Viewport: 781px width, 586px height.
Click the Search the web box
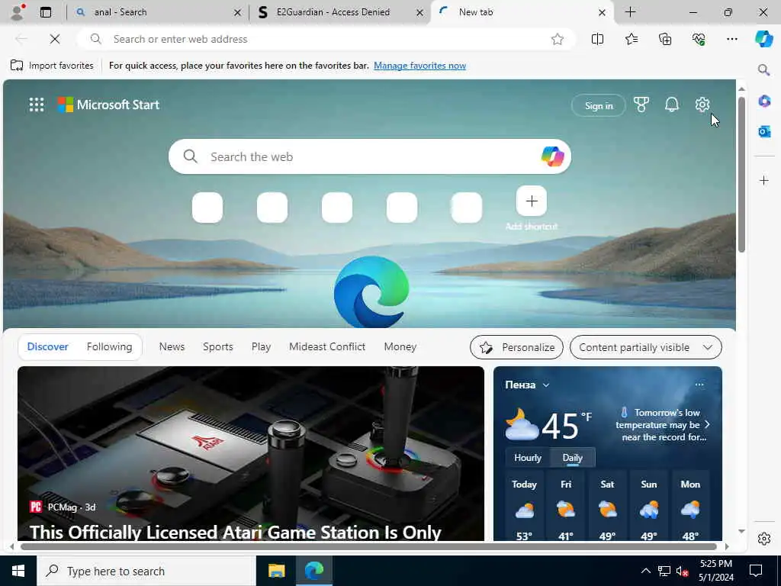tap(370, 156)
